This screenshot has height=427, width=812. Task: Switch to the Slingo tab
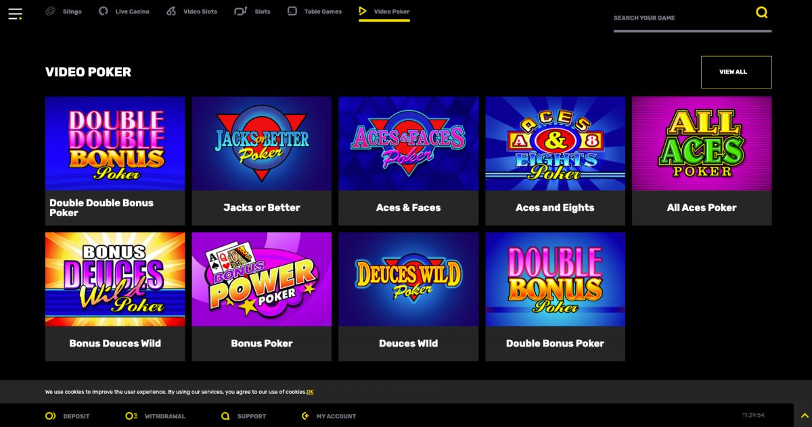[x=72, y=11]
